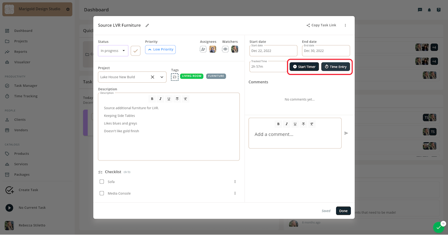This screenshot has height=235, width=448.
Task: Open Task Manager in the sidebar
Action: [x=26, y=86]
